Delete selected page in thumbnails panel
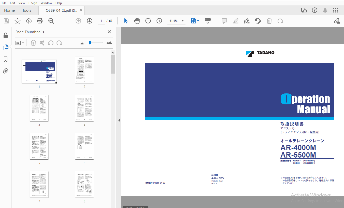 (x=33, y=43)
